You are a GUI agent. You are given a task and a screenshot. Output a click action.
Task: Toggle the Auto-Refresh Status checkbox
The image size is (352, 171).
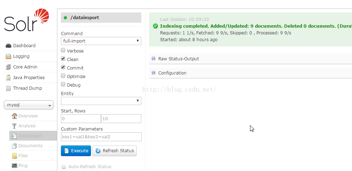(64, 167)
